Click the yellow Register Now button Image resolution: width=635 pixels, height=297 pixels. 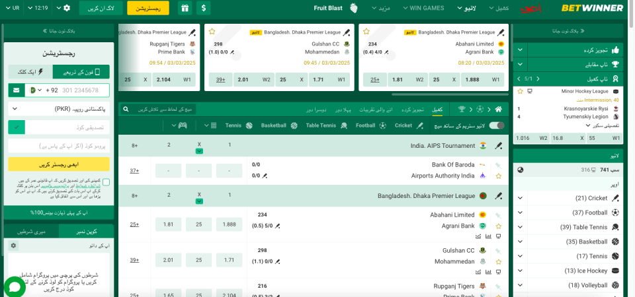click(x=59, y=164)
